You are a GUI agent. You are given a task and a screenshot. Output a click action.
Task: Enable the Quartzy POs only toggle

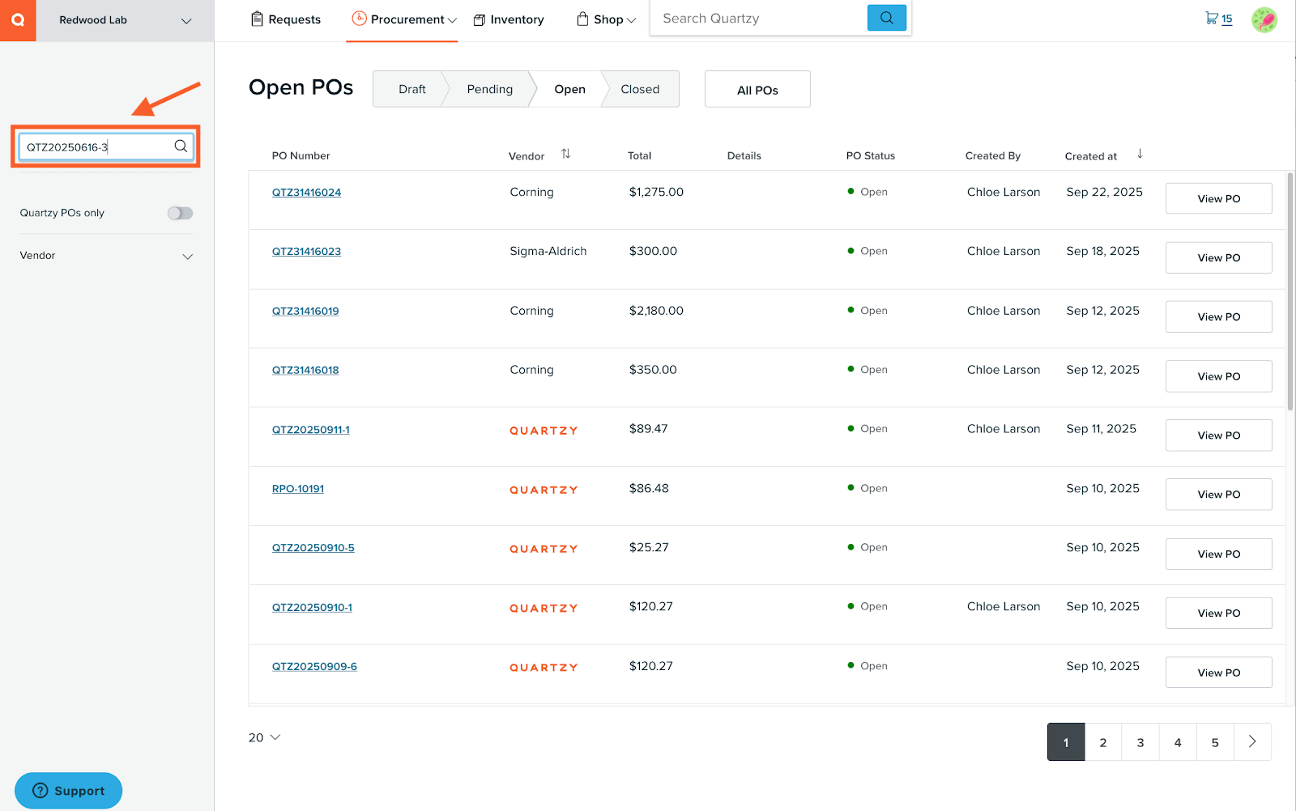(x=180, y=213)
